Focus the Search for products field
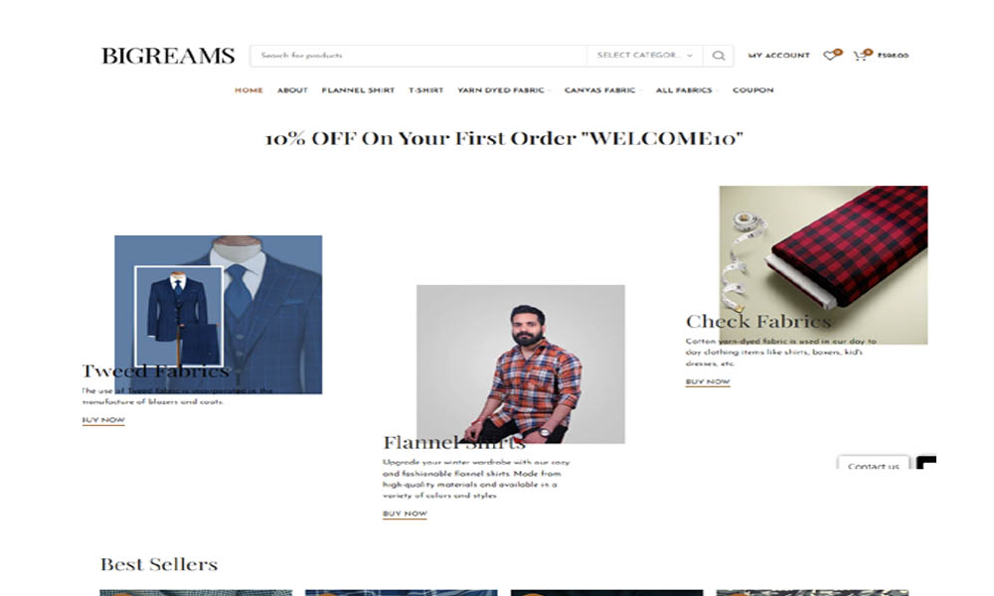 [x=418, y=56]
